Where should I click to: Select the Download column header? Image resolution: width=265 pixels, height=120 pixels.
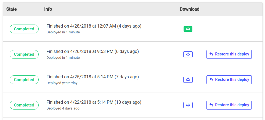189,9
